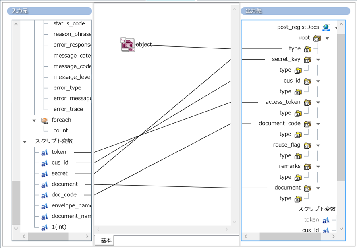This screenshot has height=248, width=357.
Task: Select the envelope_name variable in input tree
Action: 71,206
